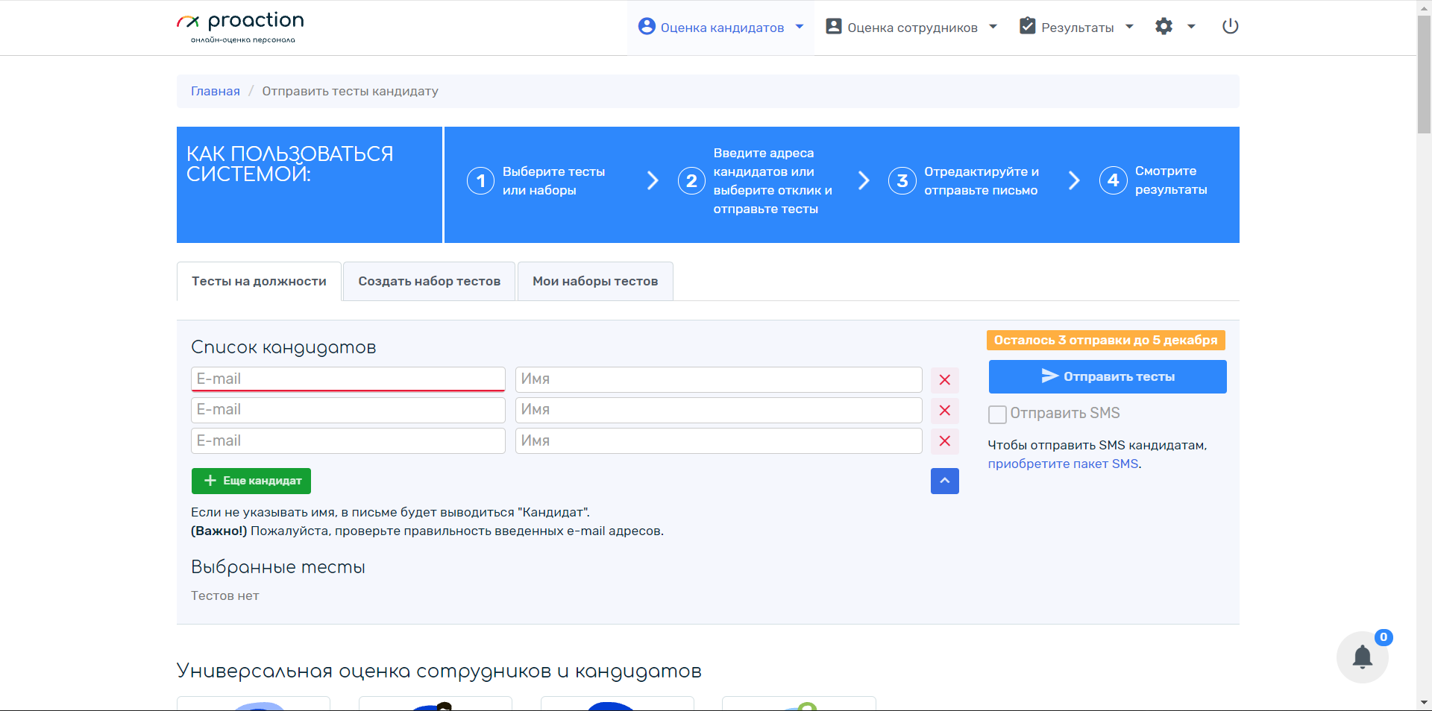Click the Выбранные тесты heading
Image resolution: width=1432 pixels, height=711 pixels.
[278, 567]
